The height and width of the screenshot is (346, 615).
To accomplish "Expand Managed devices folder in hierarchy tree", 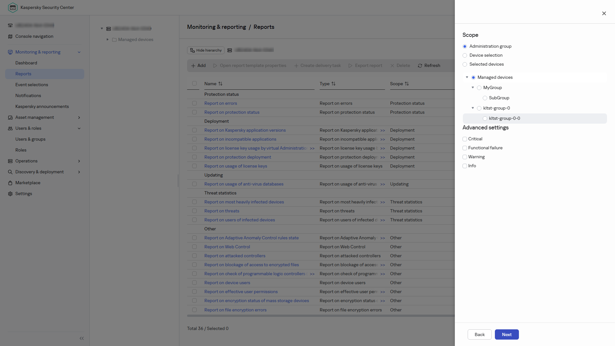I will 108,39.
